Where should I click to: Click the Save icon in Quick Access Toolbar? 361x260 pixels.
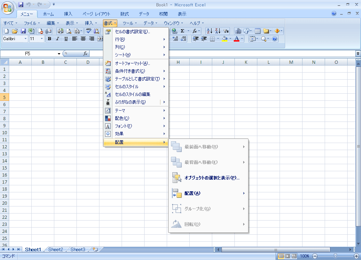pos(21,4)
